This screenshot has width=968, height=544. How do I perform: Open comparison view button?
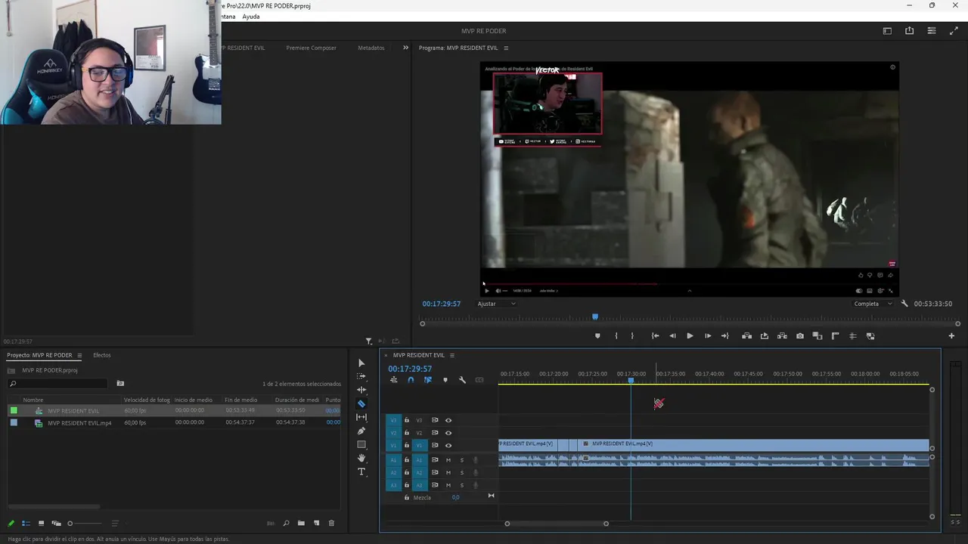818,336
